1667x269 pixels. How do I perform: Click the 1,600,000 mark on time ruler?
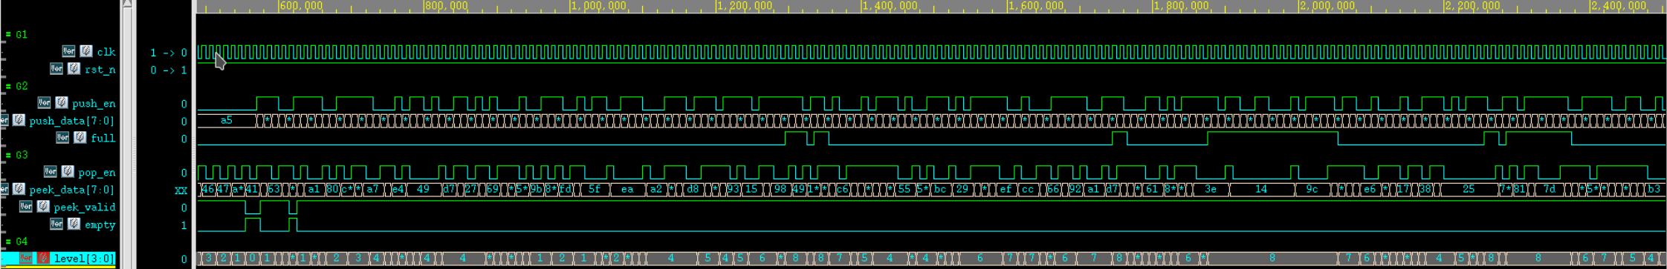(x=1036, y=6)
